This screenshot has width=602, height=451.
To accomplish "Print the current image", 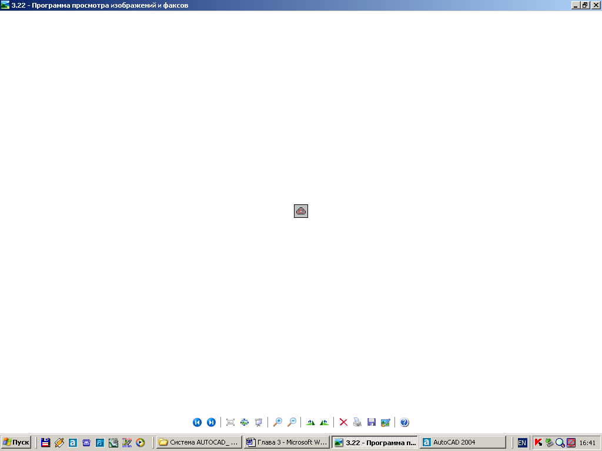I will (x=357, y=422).
